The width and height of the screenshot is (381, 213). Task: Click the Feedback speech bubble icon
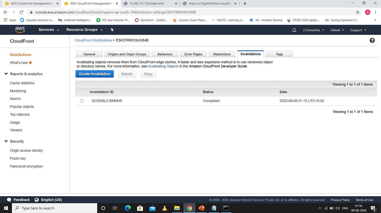(x=9, y=200)
